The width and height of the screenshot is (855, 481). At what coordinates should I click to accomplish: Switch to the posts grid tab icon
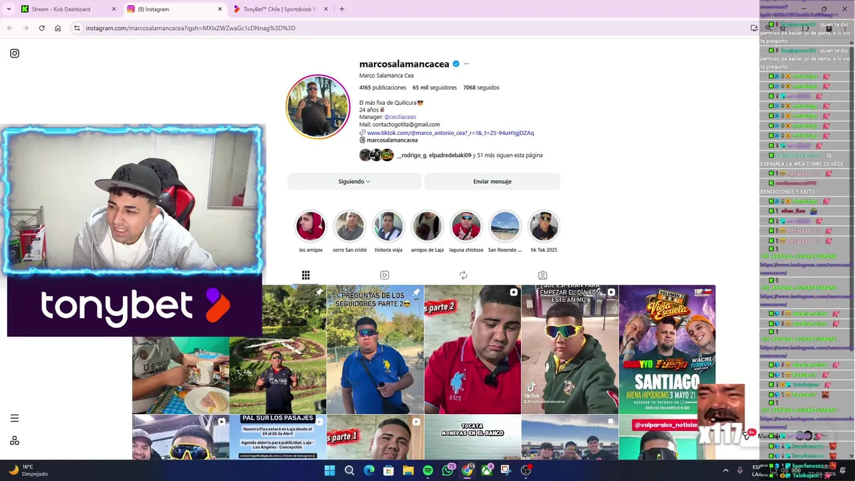click(x=306, y=275)
